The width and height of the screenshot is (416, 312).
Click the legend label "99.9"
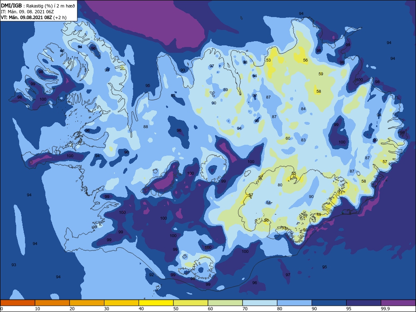385,309
